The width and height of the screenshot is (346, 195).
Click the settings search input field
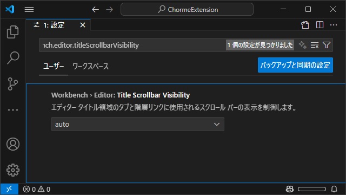pyautogui.click(x=132, y=45)
